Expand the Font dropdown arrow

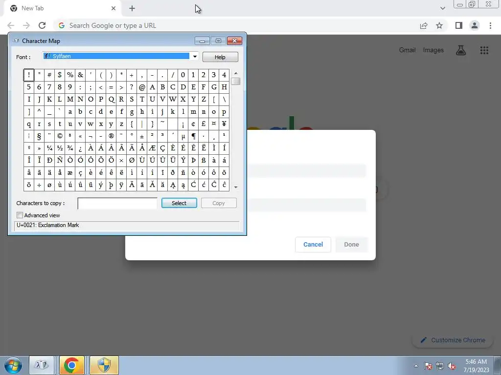[195, 57]
